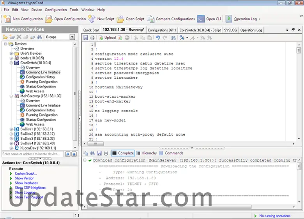Open the Tools menu
This screenshot has height=219, width=304.
click(x=74, y=10)
